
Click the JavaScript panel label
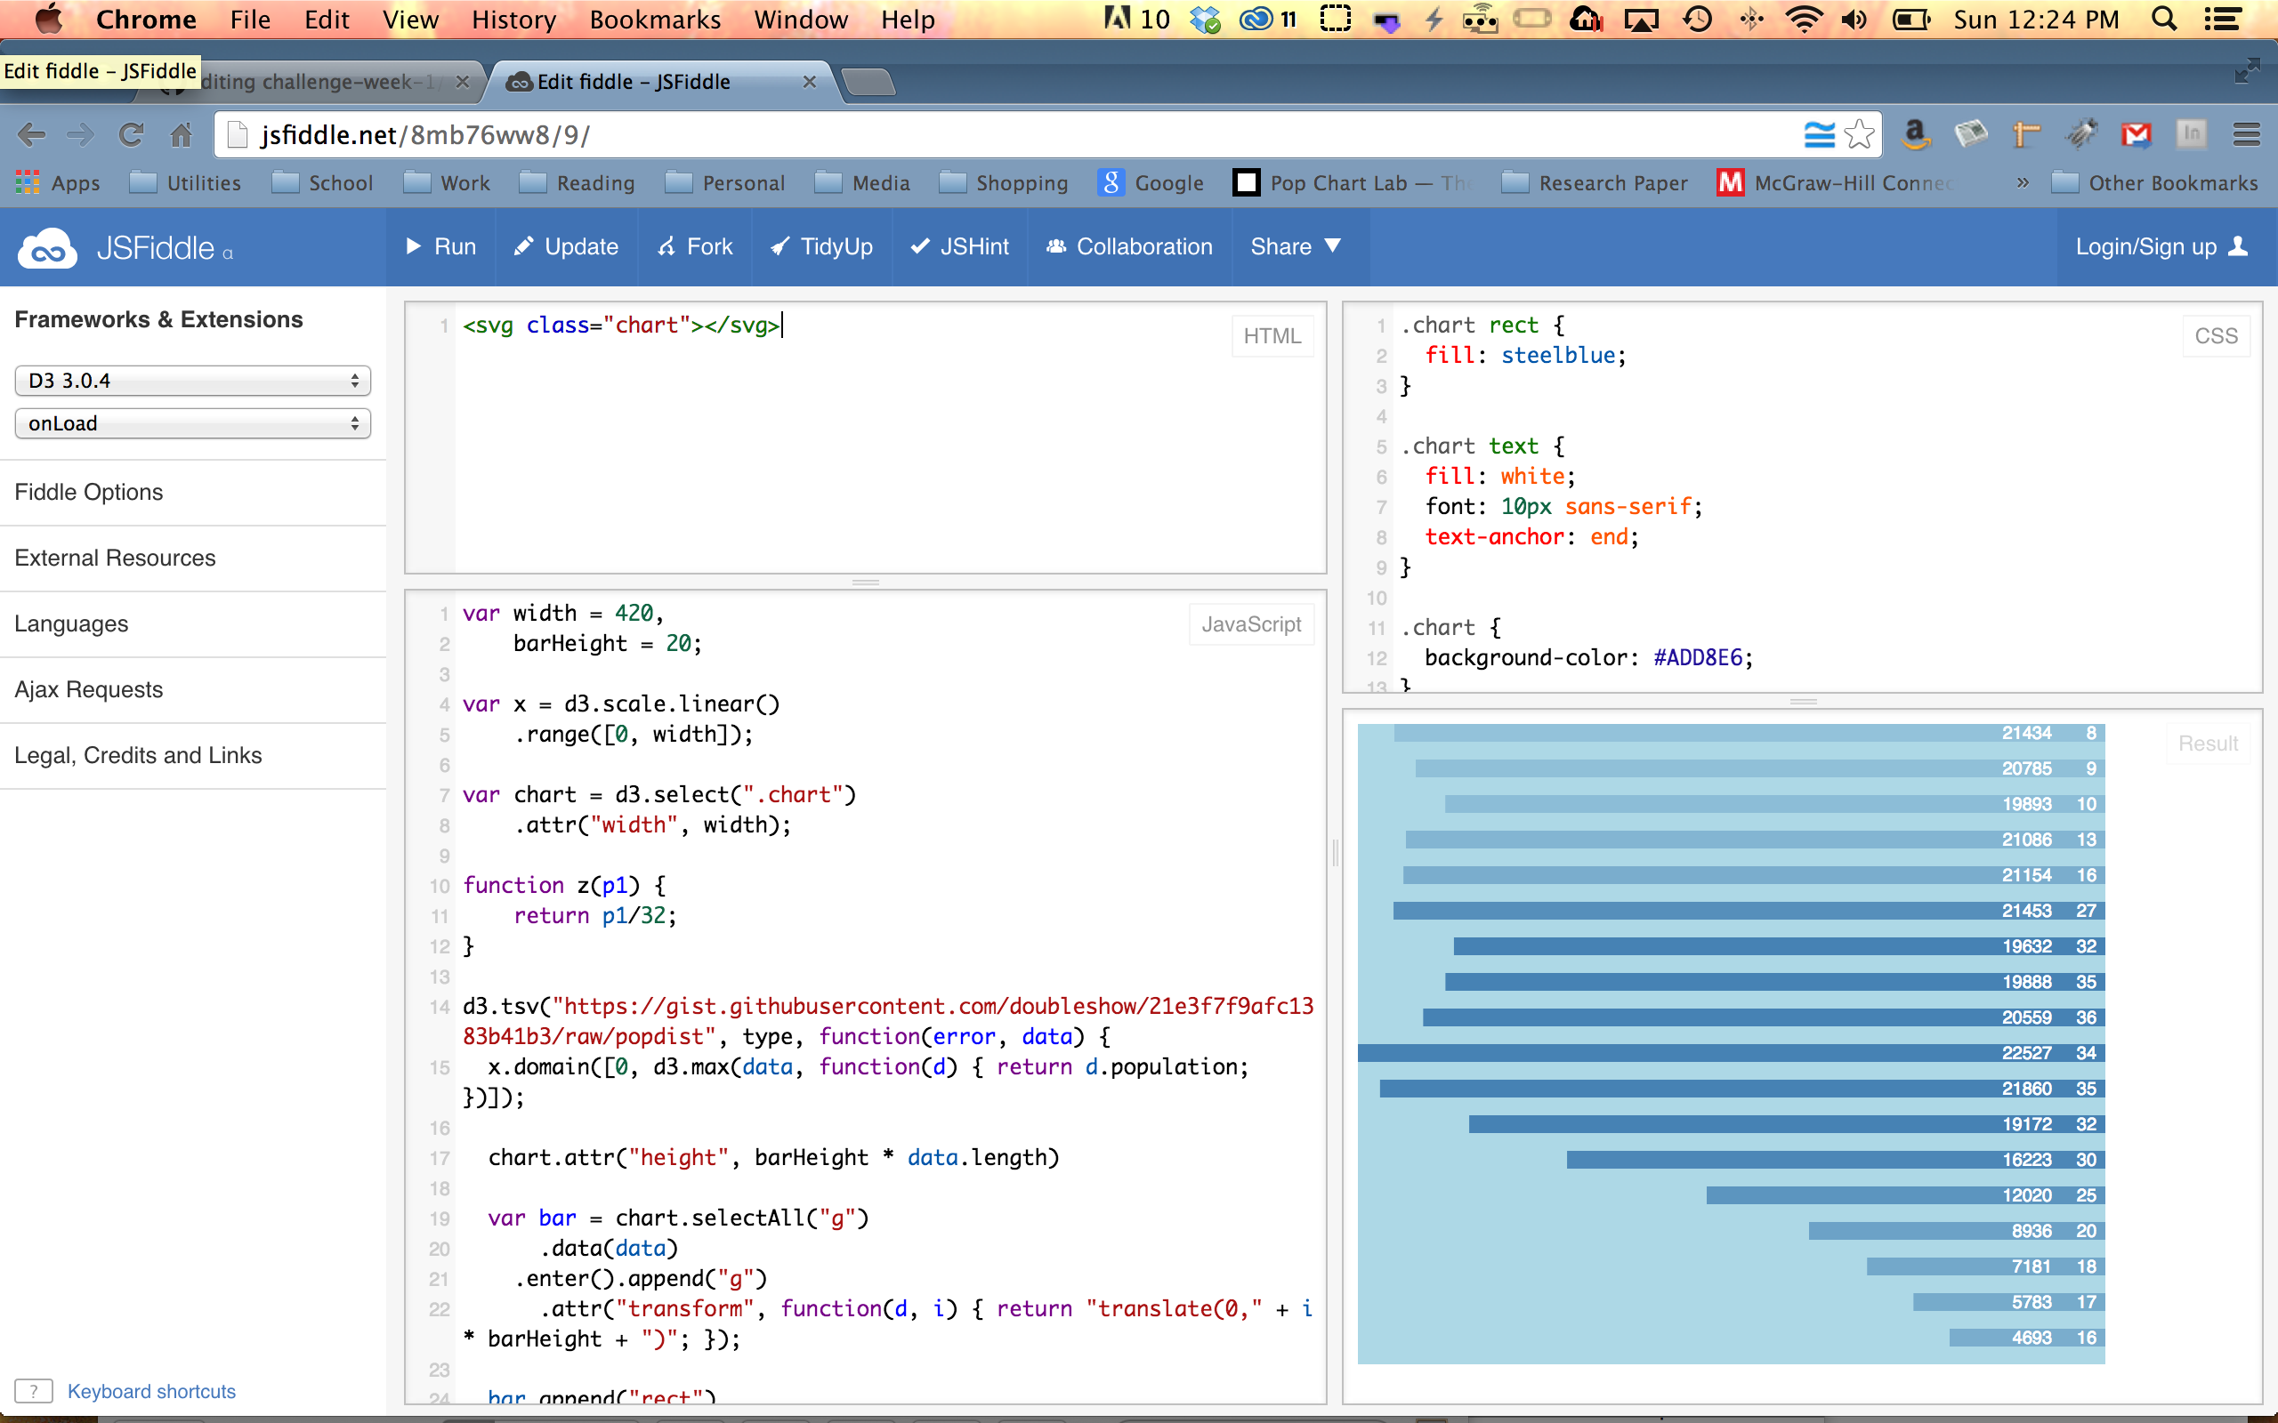click(1251, 624)
